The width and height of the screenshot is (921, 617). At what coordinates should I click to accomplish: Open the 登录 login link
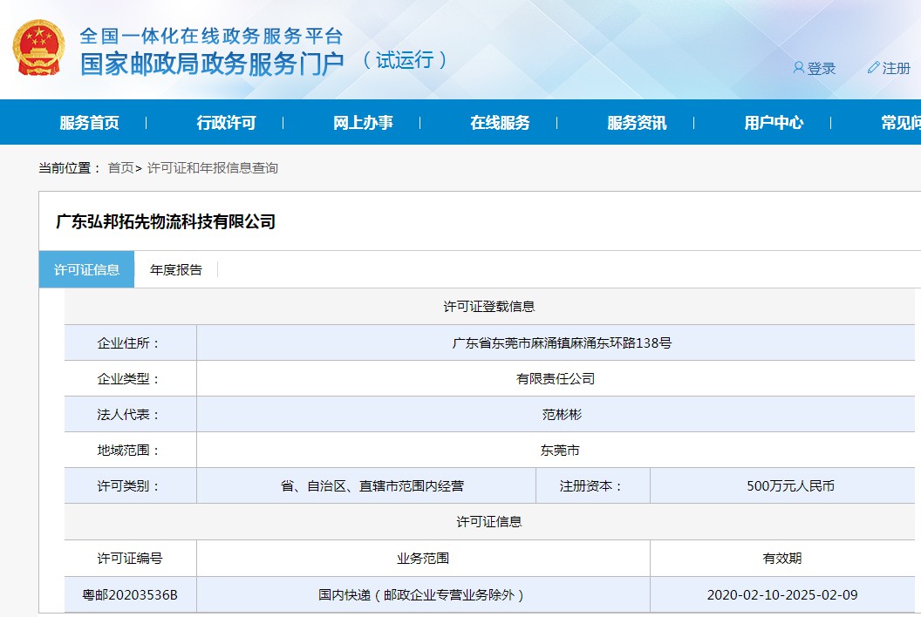[822, 68]
